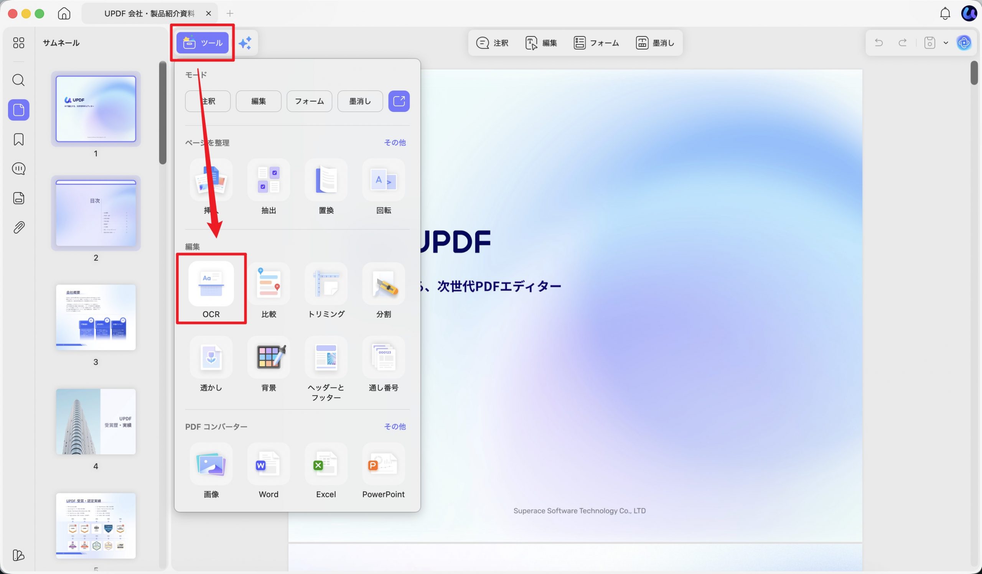Click the undo arrow

(x=879, y=43)
